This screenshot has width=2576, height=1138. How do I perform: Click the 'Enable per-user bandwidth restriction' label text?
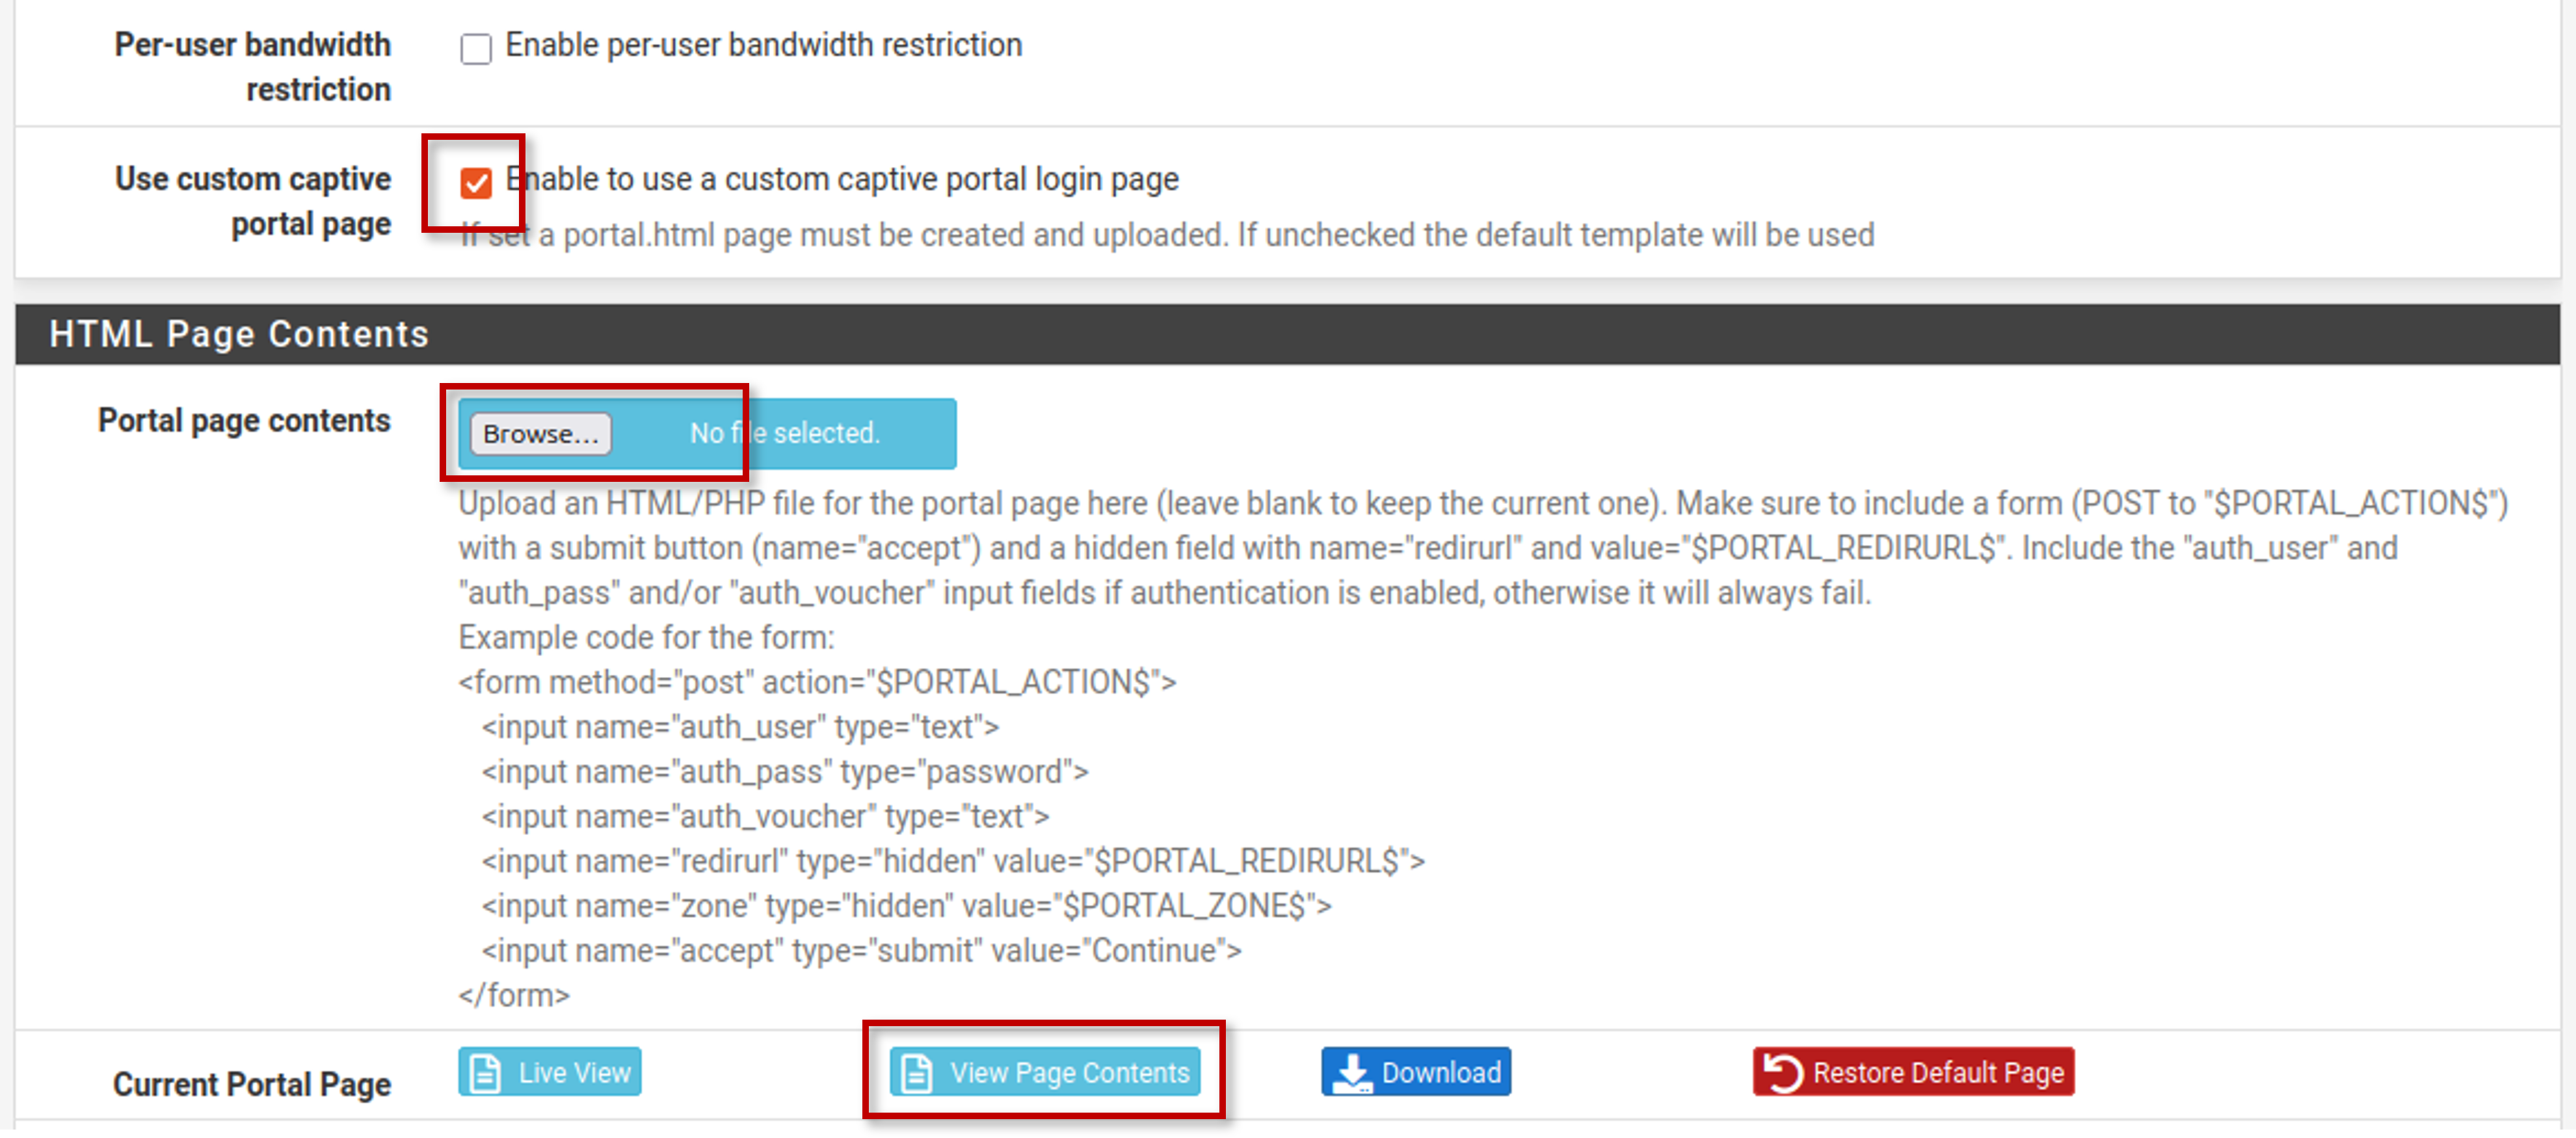[x=764, y=45]
